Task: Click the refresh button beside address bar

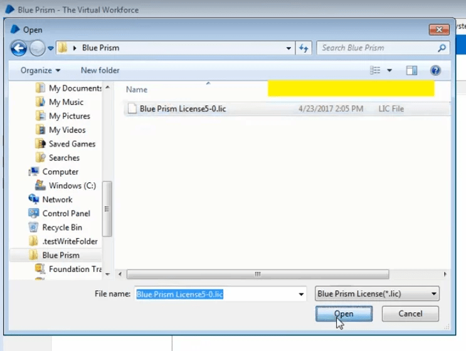Action: [304, 48]
